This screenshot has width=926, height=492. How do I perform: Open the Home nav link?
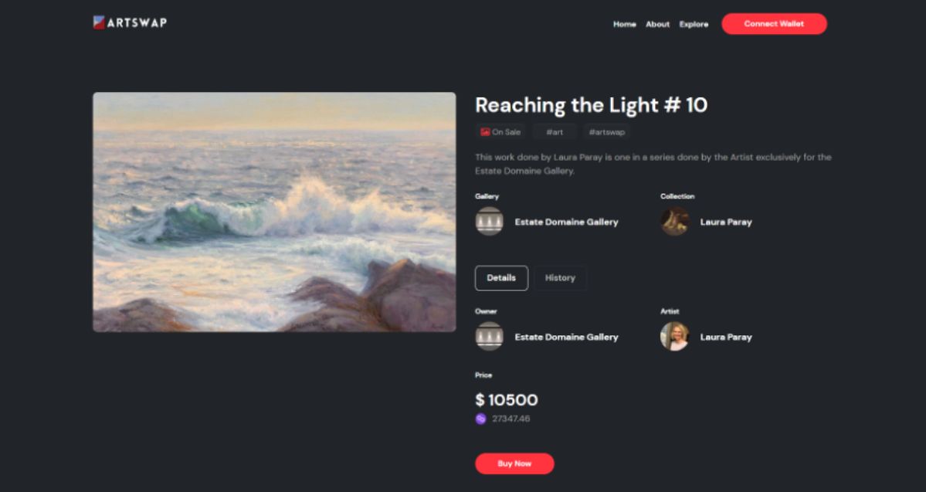click(x=624, y=24)
